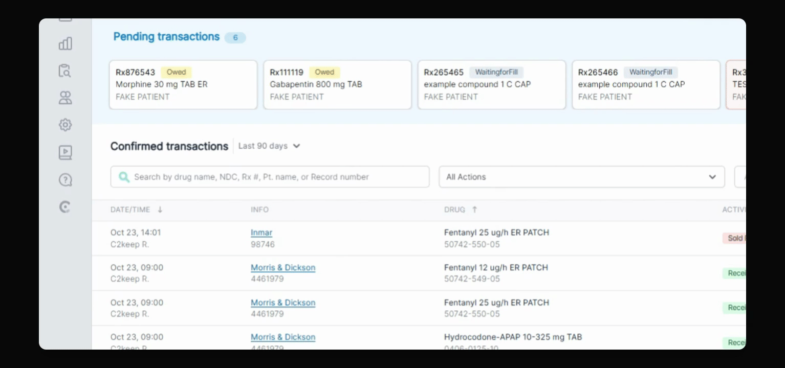Select the Hydrocodone-APAP 10-325 mg TAB drug name
Viewport: 785px width, 368px height.
click(x=513, y=337)
